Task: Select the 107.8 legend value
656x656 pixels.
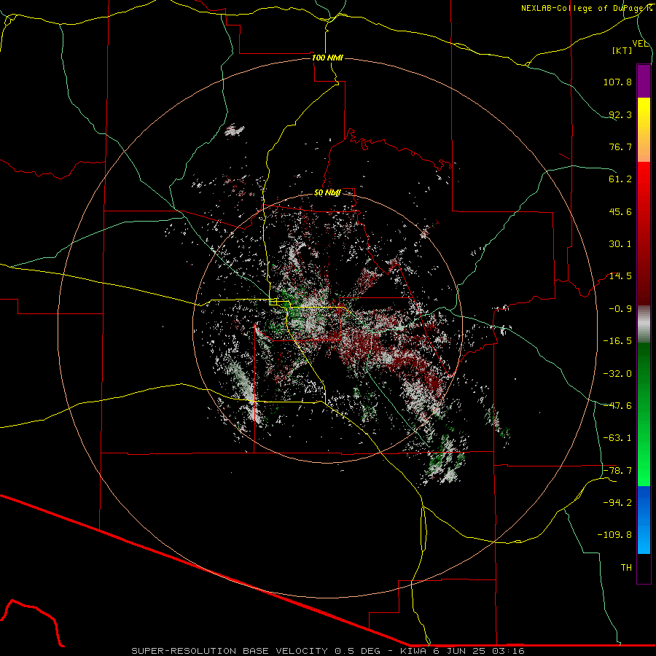Action: [617, 82]
